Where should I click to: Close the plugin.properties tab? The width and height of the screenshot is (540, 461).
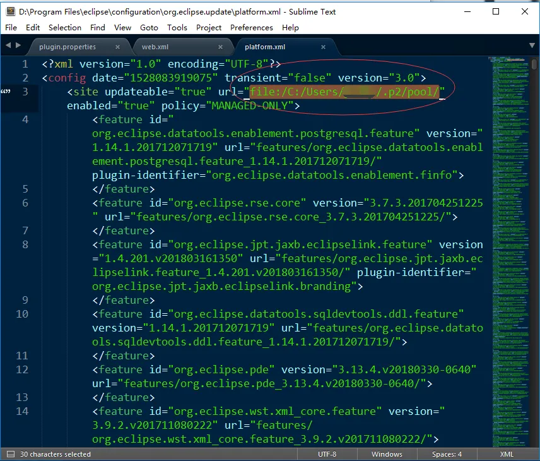pos(117,47)
